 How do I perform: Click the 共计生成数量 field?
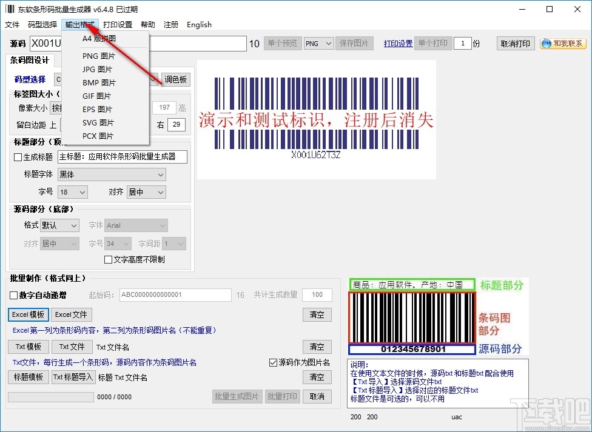coord(317,295)
